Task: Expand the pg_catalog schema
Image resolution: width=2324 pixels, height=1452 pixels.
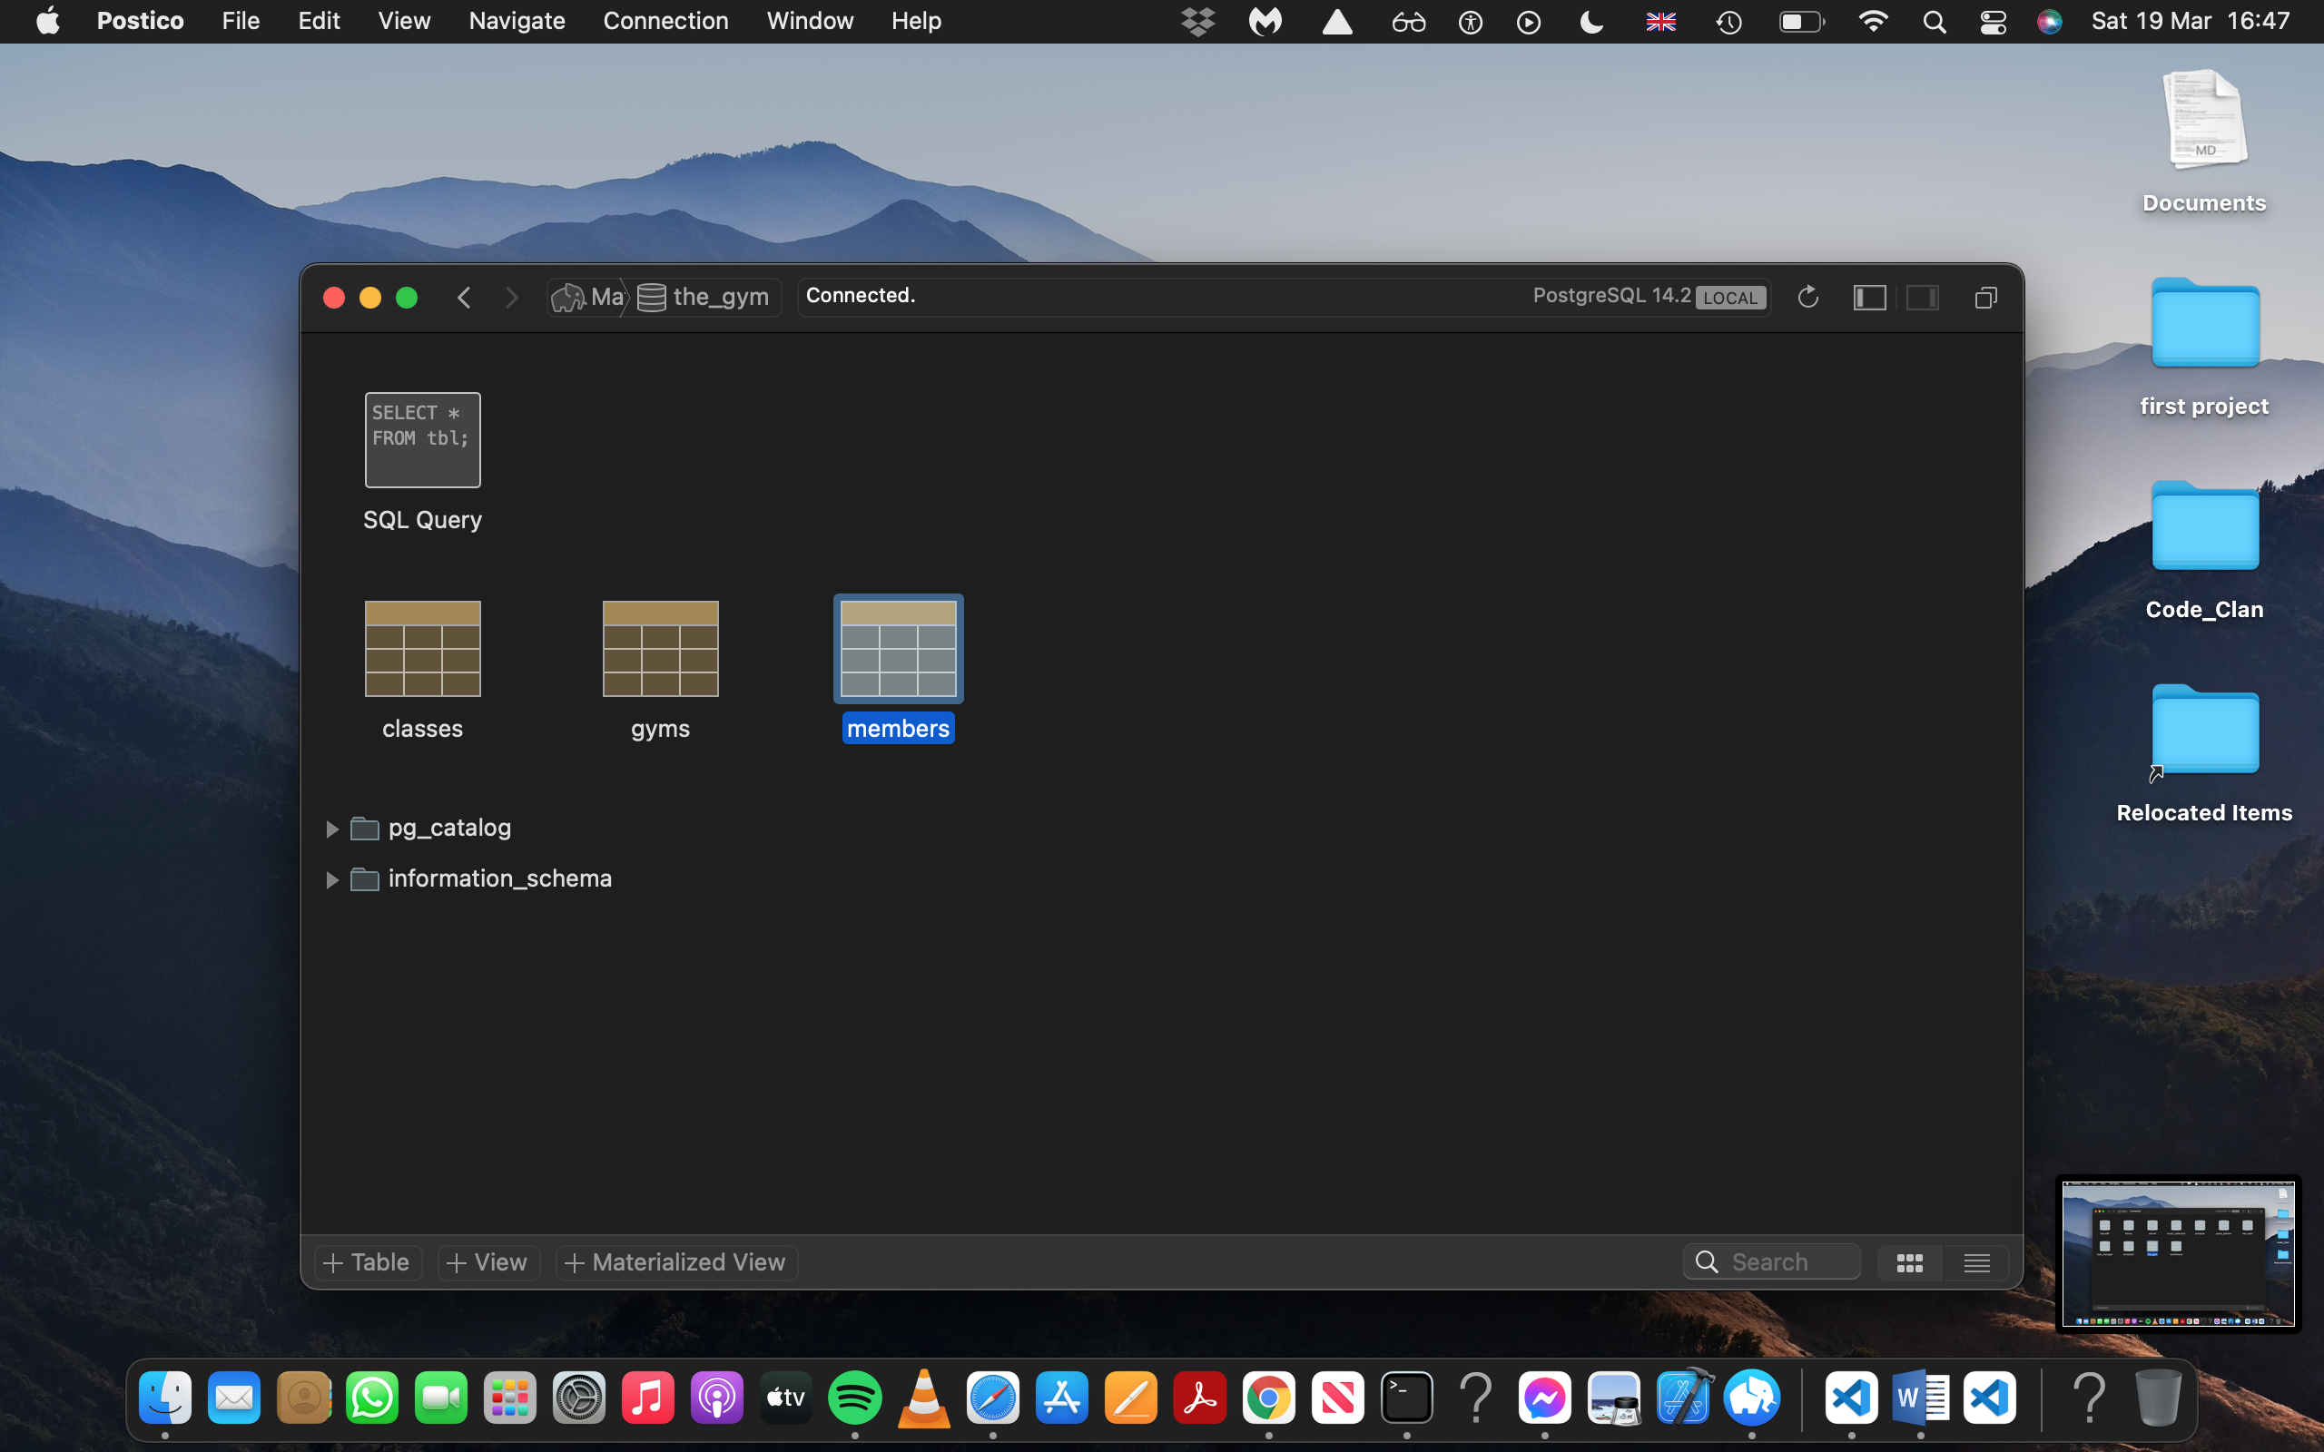Action: [331, 828]
